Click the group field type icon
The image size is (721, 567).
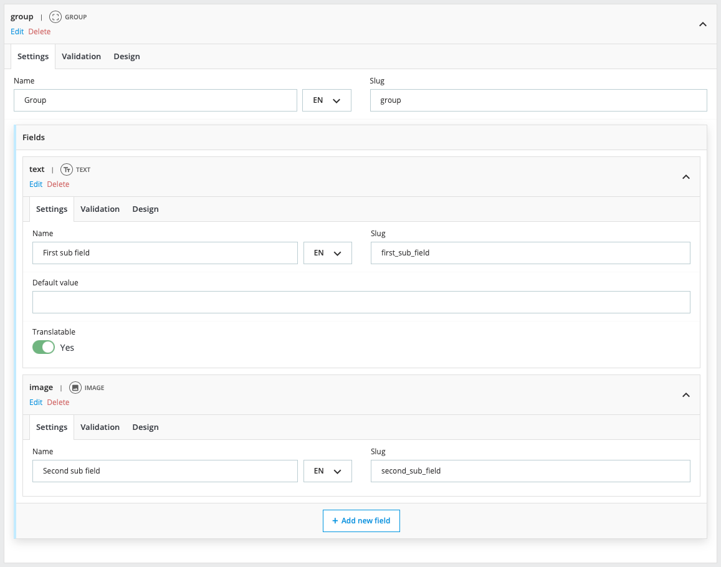point(55,17)
